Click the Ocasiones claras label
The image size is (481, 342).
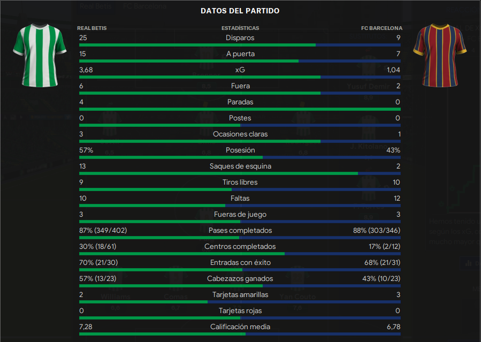pyautogui.click(x=240, y=134)
